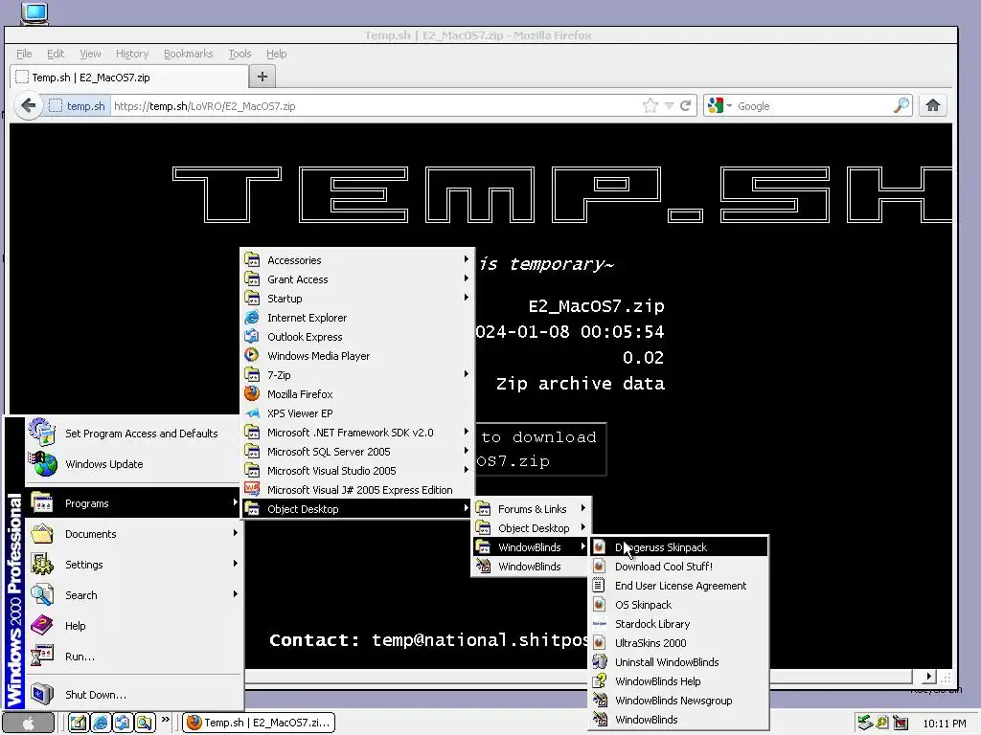Open End User License Agreement document
The width and height of the screenshot is (981, 735).
[679, 586]
